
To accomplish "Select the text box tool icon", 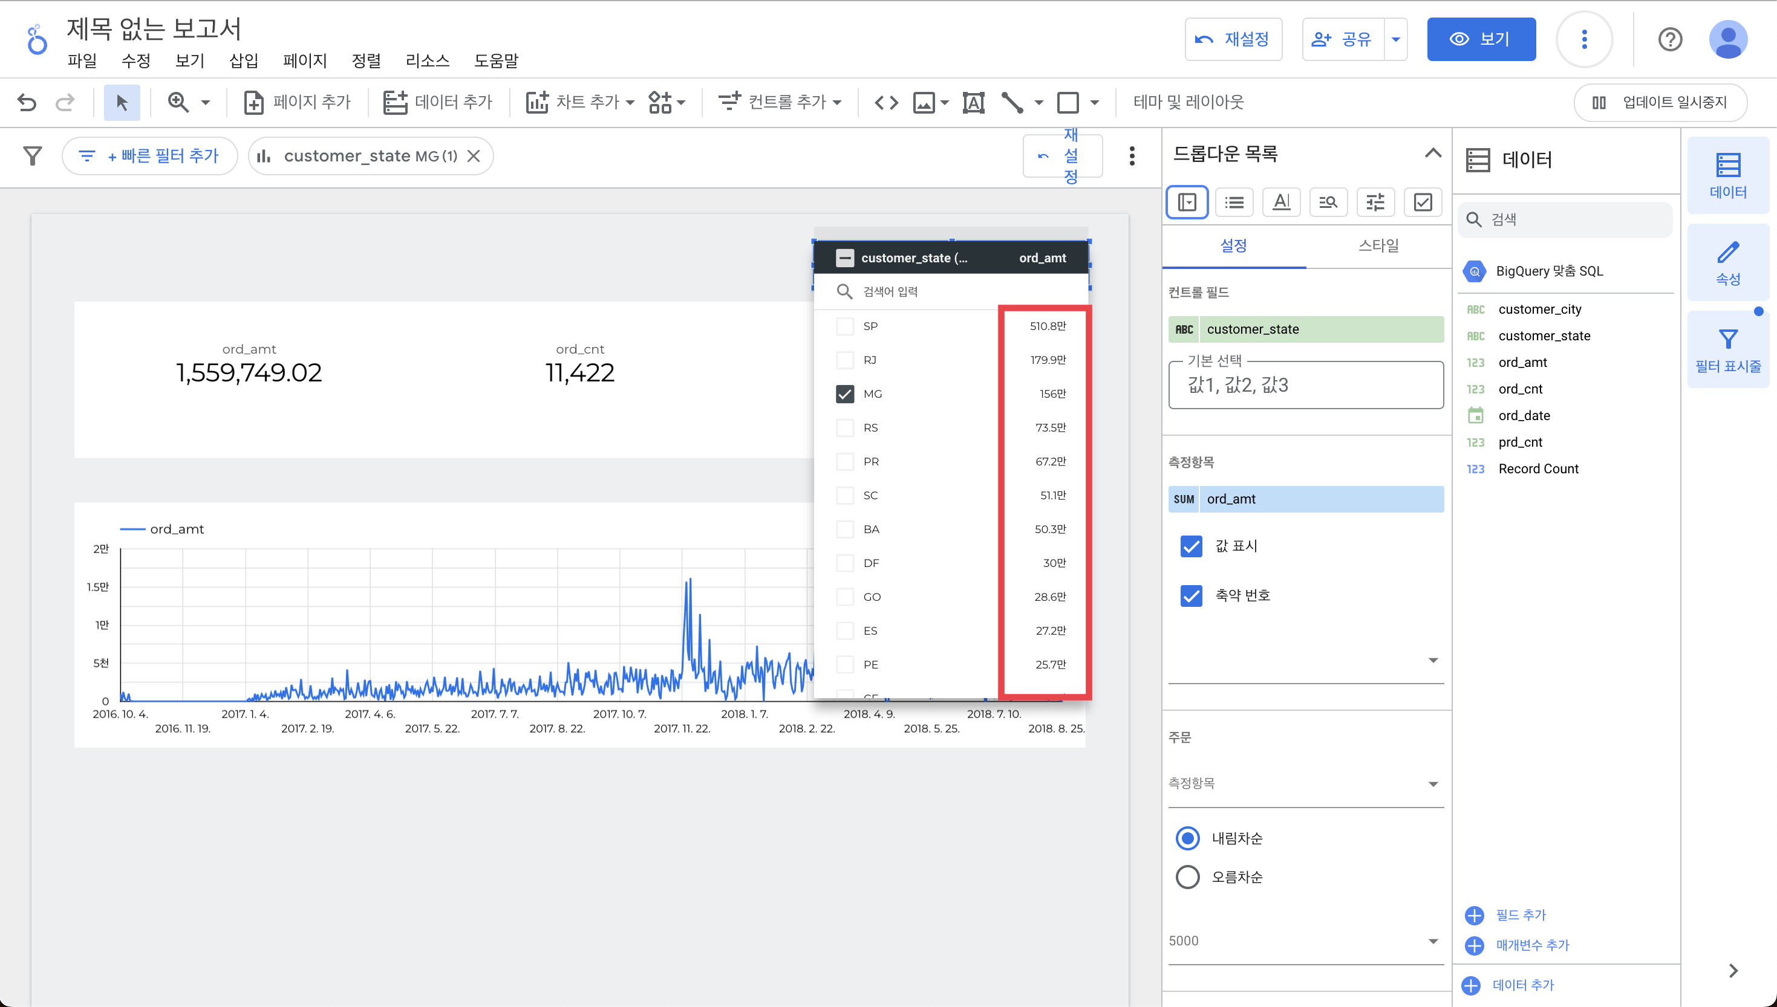I will [x=973, y=102].
